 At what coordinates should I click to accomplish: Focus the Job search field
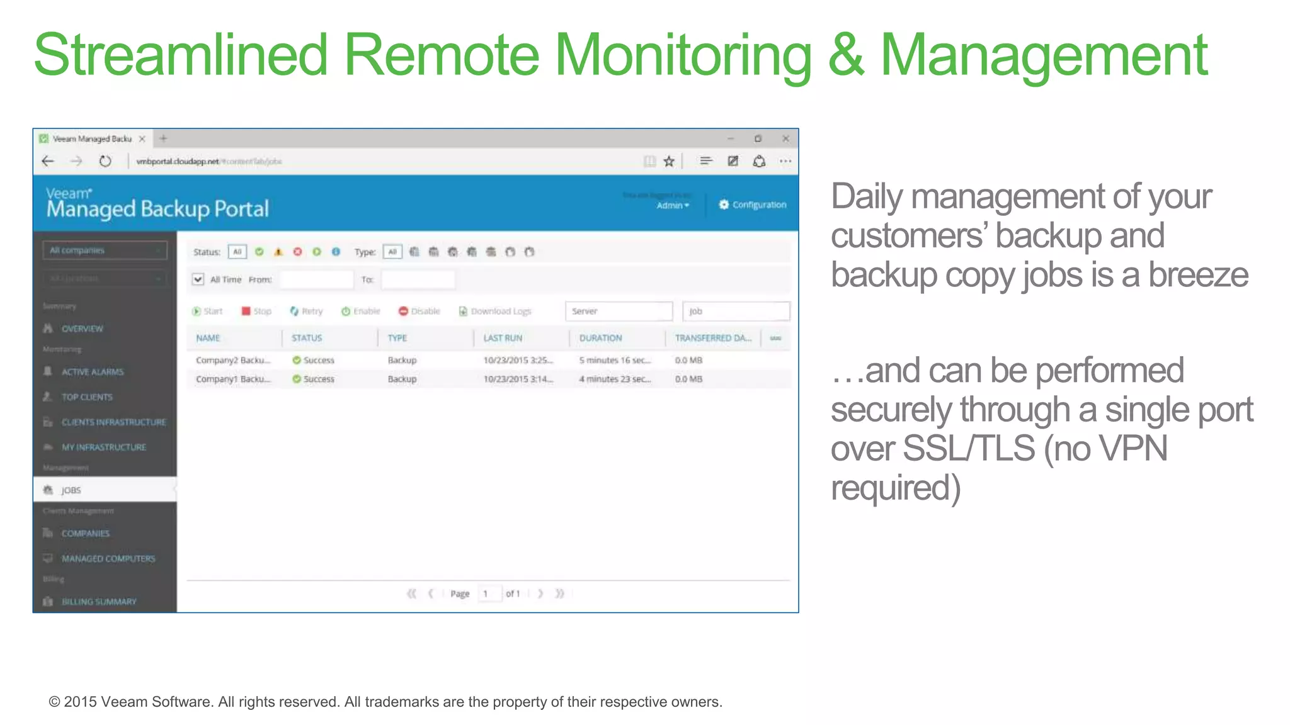coord(736,311)
